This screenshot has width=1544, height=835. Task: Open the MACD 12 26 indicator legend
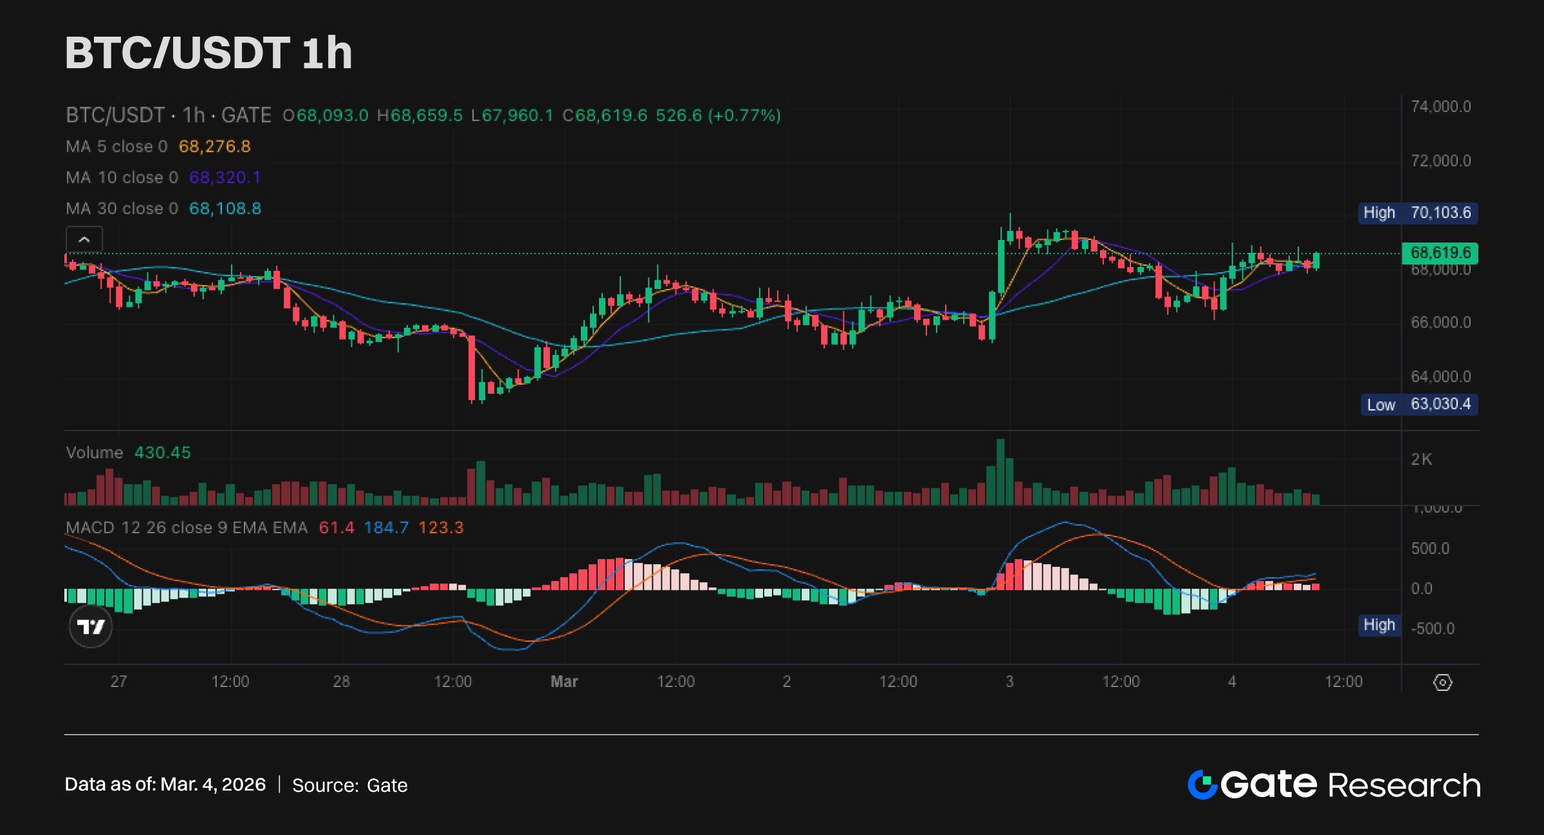coord(187,528)
